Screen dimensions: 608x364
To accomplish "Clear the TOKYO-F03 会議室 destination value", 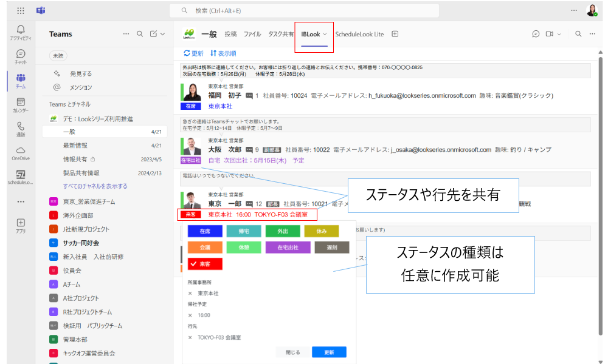I will click(x=190, y=337).
